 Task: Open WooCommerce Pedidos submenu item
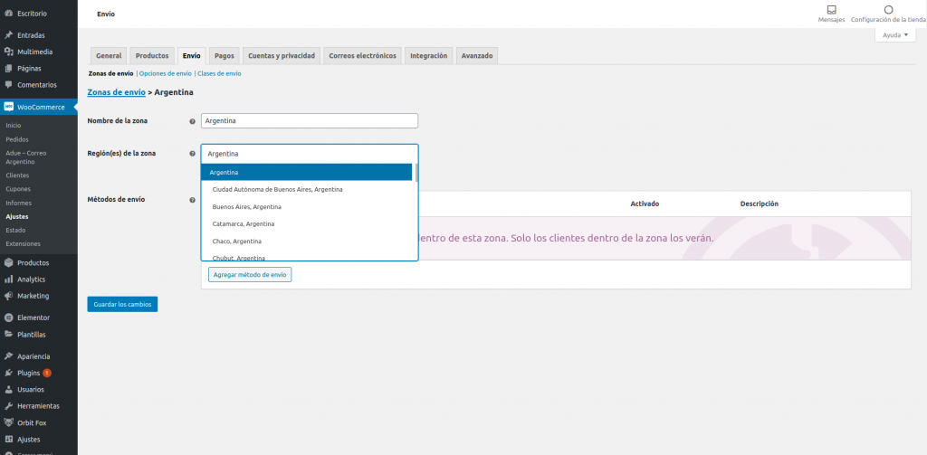pyautogui.click(x=17, y=139)
